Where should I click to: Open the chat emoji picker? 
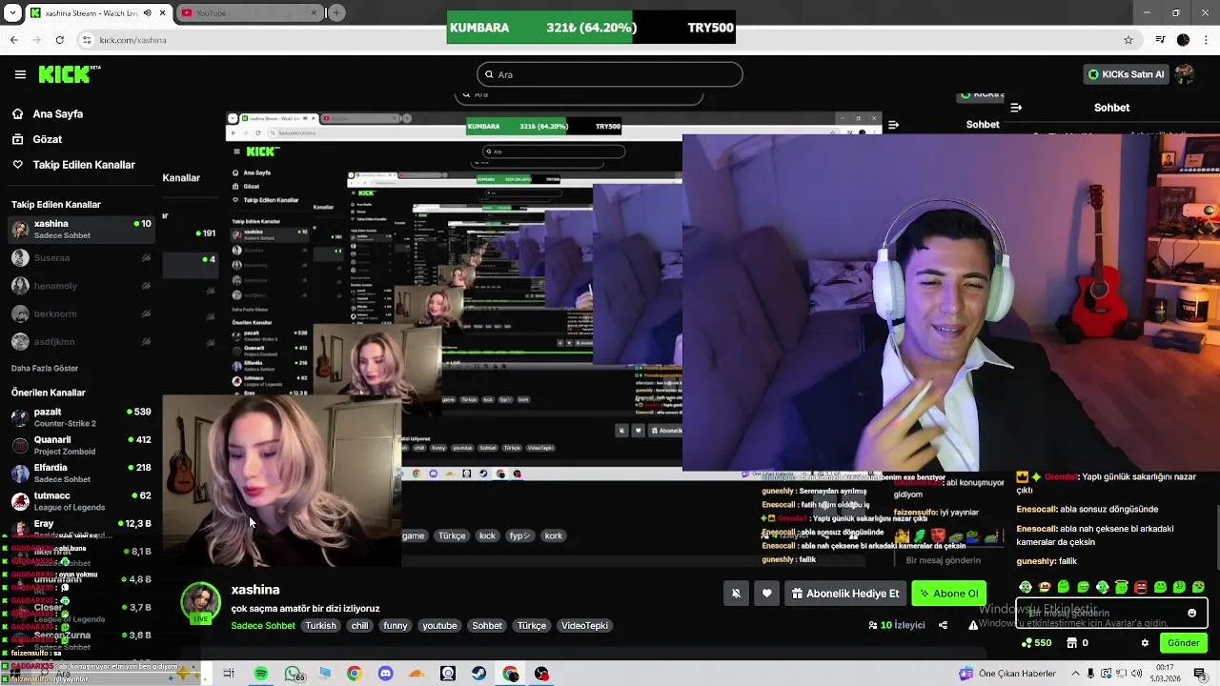coord(1191,613)
